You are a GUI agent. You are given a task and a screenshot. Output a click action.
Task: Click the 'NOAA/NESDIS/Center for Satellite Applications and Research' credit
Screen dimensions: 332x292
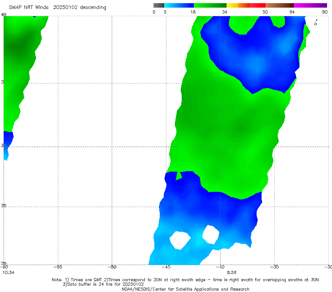(185, 289)
